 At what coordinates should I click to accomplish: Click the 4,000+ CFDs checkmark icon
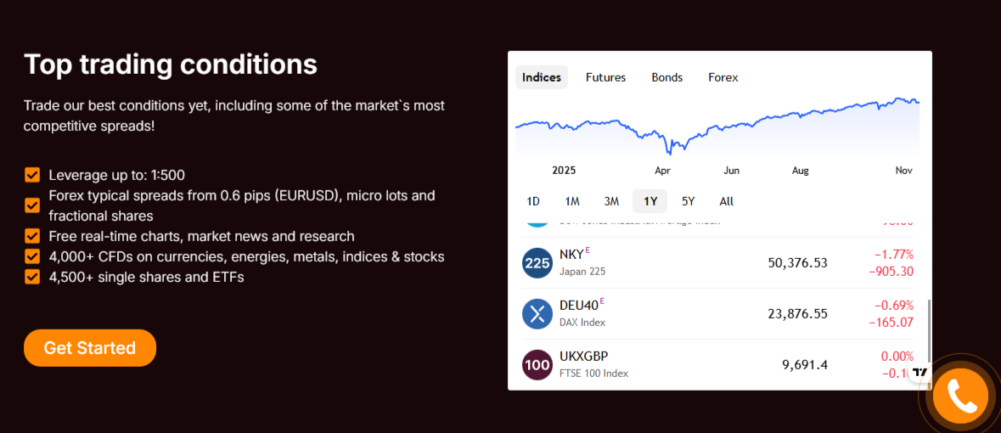[x=32, y=256]
